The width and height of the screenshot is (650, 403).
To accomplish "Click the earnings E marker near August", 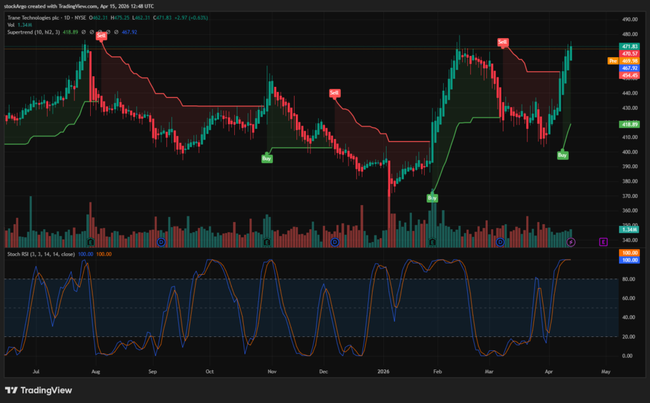I will pos(91,242).
